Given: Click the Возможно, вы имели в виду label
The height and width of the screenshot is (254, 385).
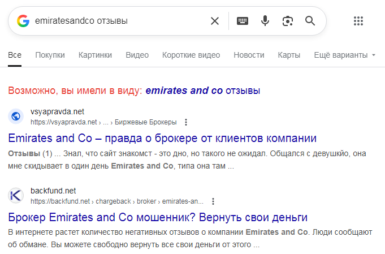Looking at the screenshot, I should point(75,91).
